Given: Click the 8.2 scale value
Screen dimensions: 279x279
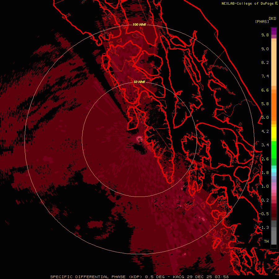Looking at the screenshot, I should 265,62.
